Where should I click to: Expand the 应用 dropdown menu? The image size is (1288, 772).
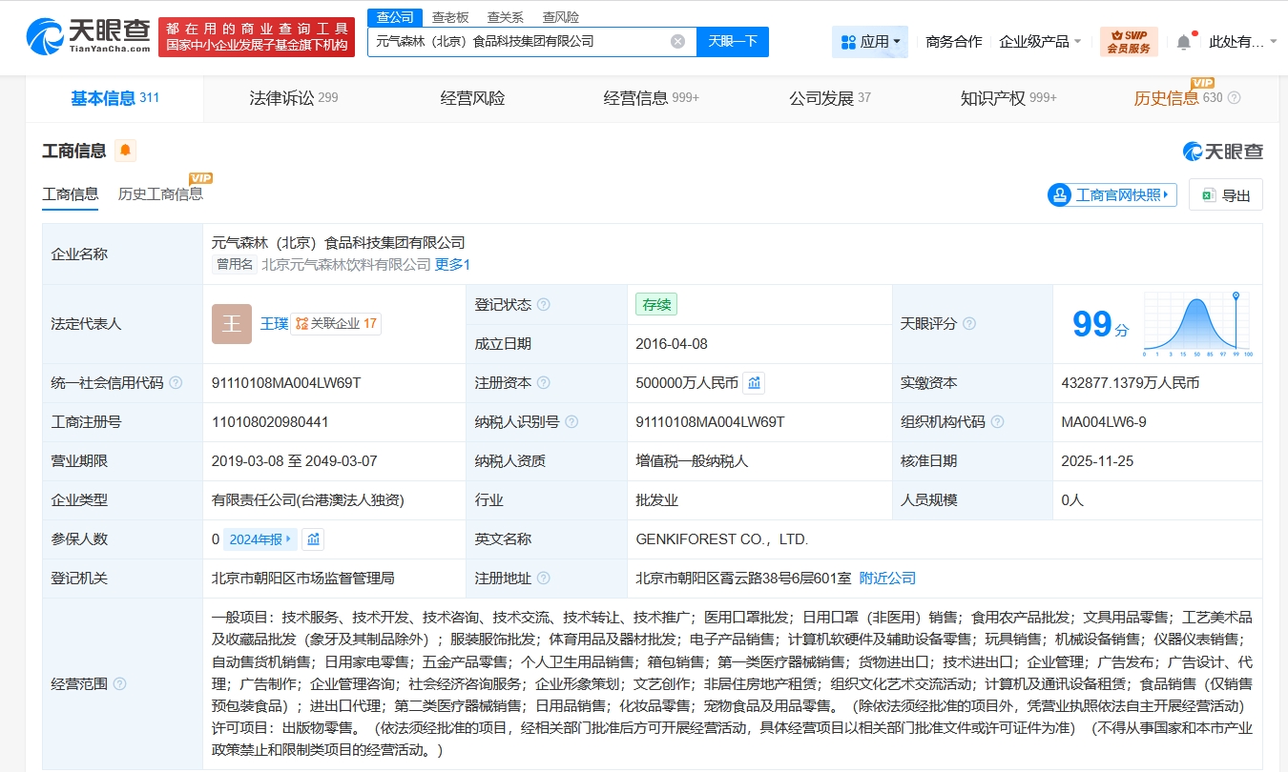tap(873, 42)
